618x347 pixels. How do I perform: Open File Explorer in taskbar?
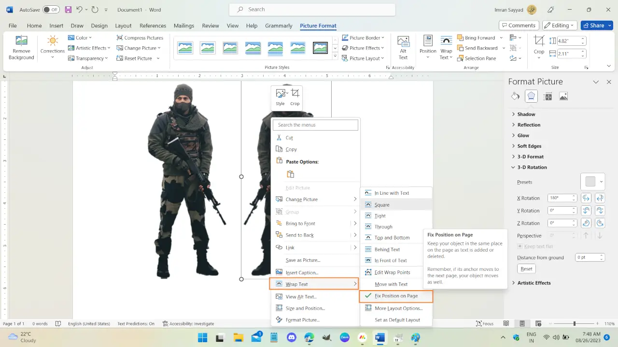point(238,337)
